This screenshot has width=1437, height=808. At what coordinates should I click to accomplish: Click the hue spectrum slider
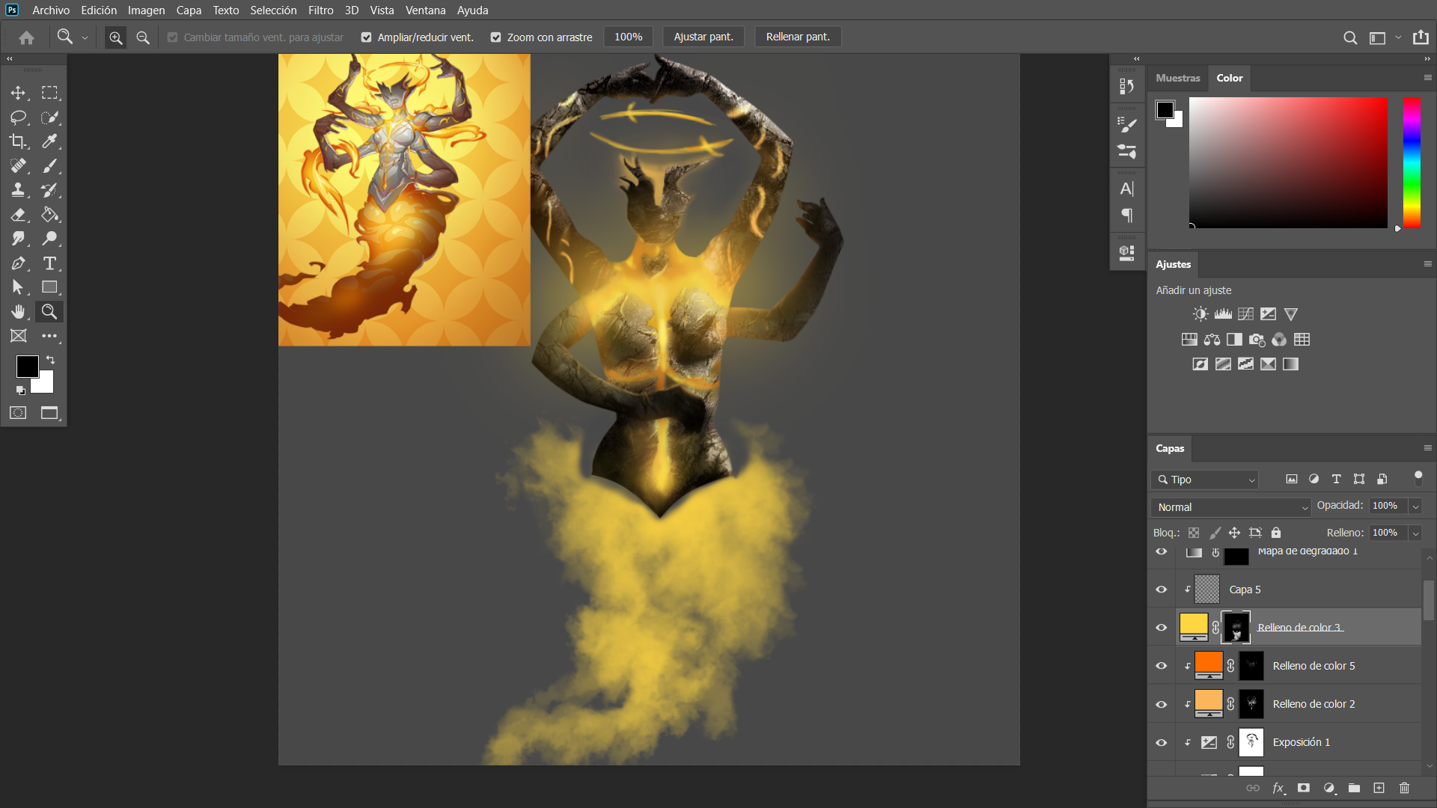[x=1412, y=162]
